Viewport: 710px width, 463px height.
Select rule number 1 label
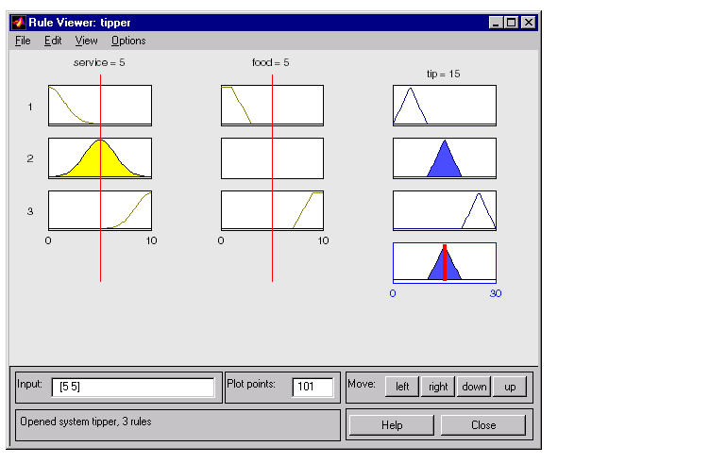coord(30,107)
